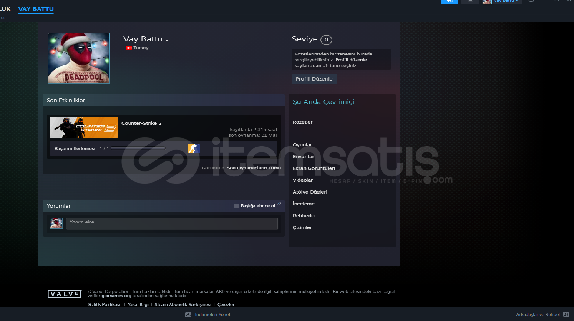Open the notifications bell
This screenshot has height=321, width=574.
click(x=470, y=2)
